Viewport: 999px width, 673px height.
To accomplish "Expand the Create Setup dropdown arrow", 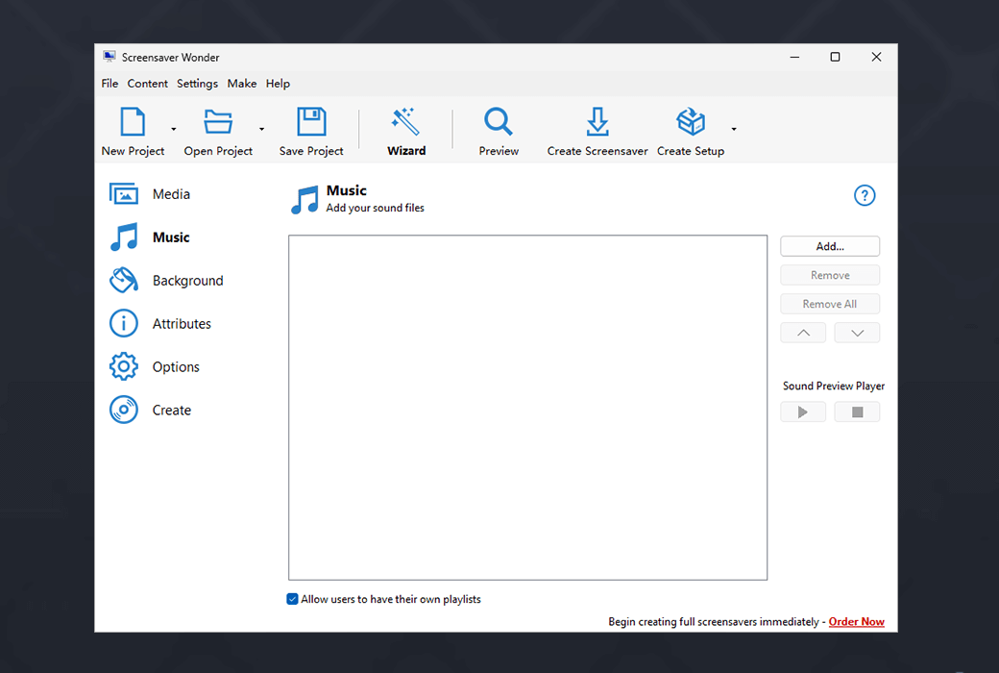I will (x=734, y=129).
